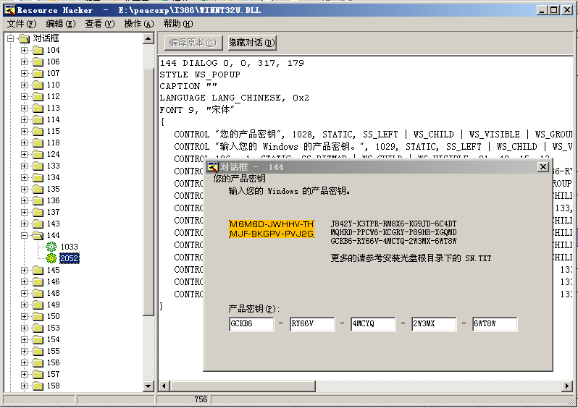Expand tree node 112
578x408 pixels.
pos(25,96)
